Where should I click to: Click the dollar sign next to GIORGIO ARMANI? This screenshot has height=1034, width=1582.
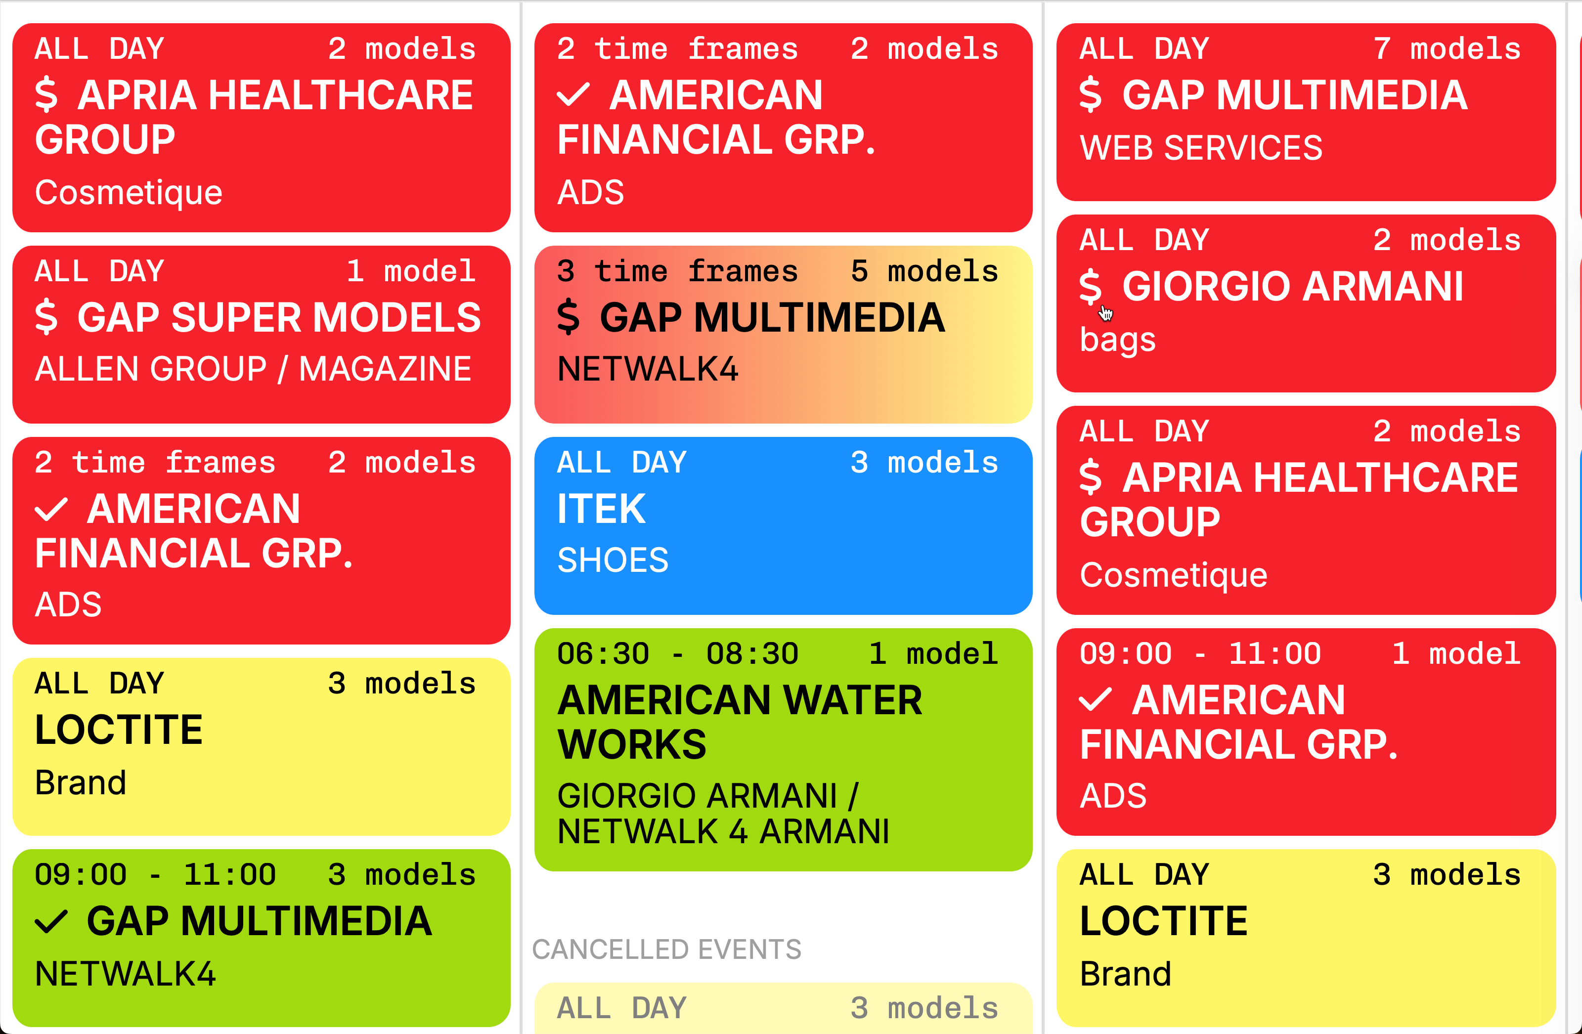click(1090, 286)
